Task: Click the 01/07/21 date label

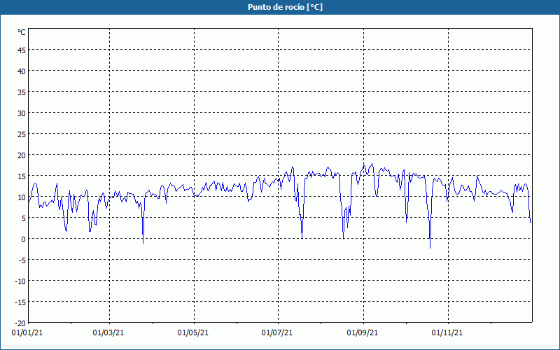Action: [x=277, y=333]
